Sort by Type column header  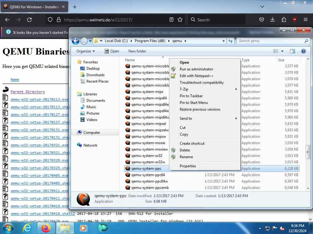[x=245, y=60]
